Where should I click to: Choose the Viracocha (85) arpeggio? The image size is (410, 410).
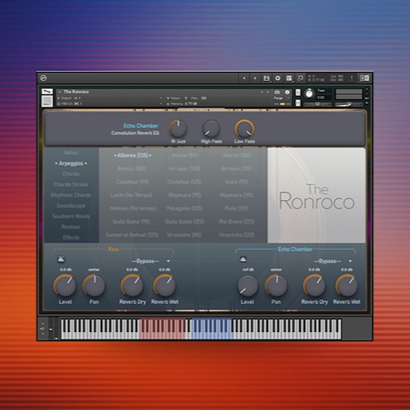[184, 235]
